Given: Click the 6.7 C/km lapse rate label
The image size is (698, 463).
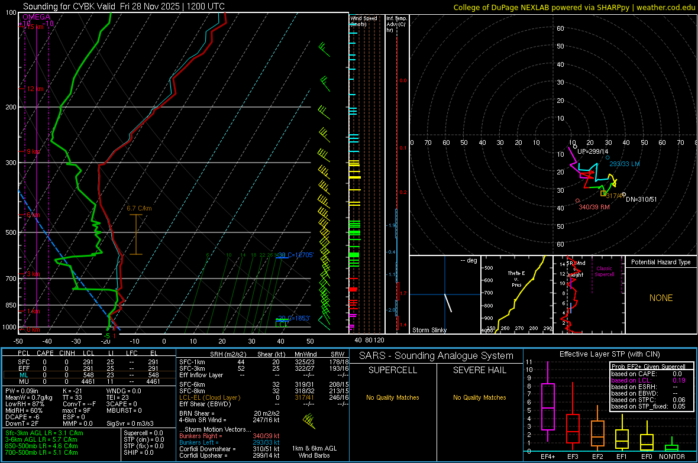Looking at the screenshot, I should point(139,208).
